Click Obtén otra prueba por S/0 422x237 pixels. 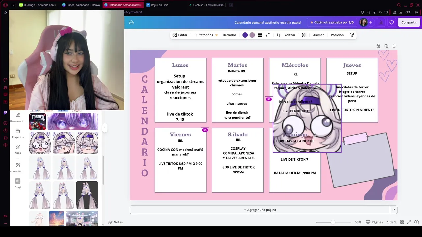click(x=332, y=22)
